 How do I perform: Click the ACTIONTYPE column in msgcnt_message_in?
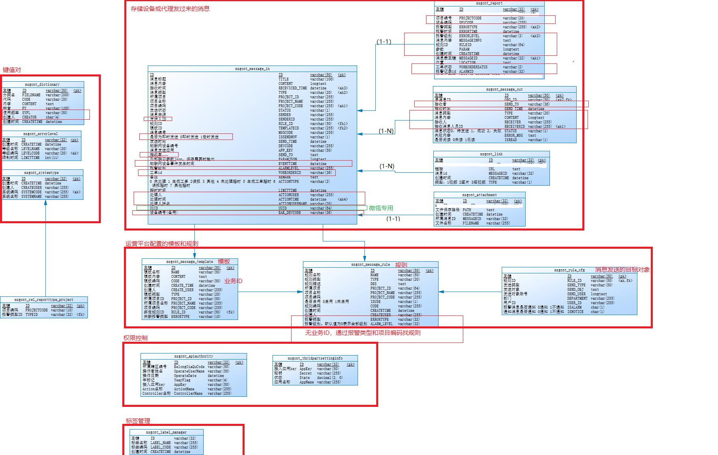coord(289,182)
